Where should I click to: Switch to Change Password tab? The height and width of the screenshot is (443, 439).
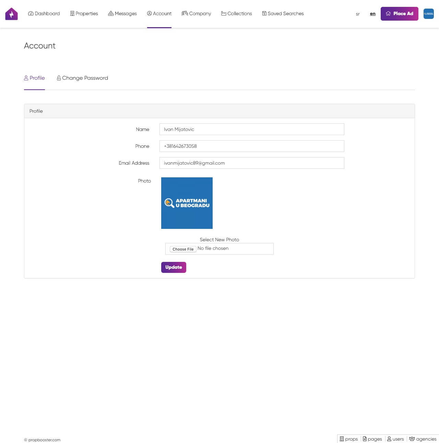[82, 78]
